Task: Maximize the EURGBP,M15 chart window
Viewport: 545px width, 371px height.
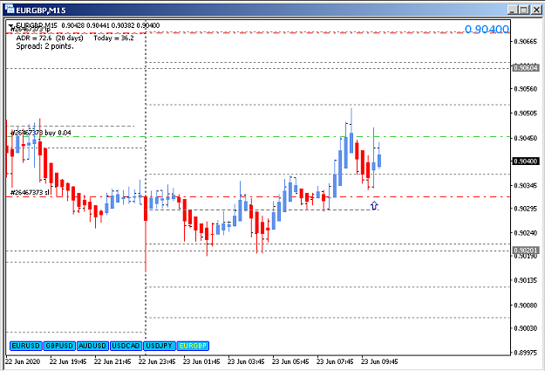Action: pos(524,10)
